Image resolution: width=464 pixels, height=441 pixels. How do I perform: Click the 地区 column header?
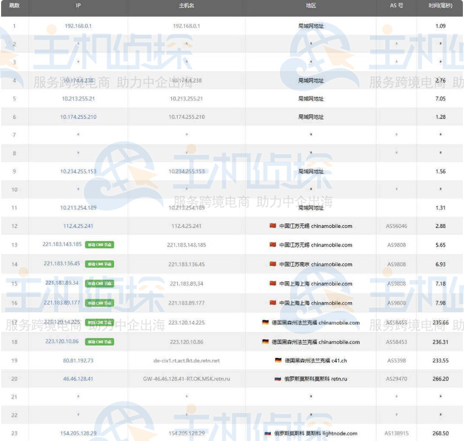(x=311, y=6)
